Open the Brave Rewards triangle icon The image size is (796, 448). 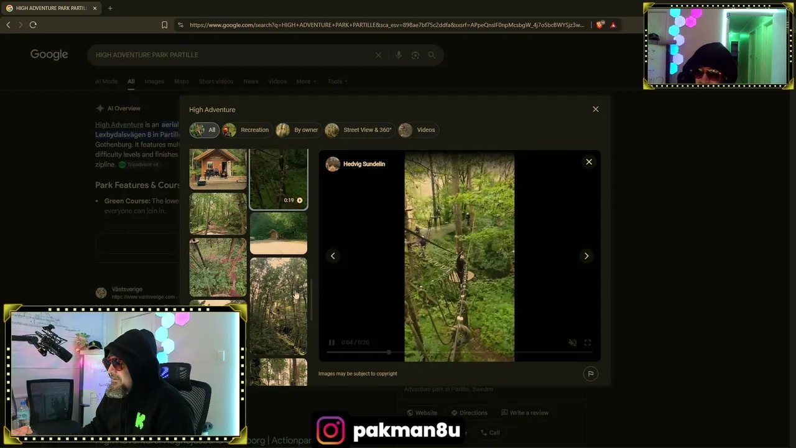613,25
